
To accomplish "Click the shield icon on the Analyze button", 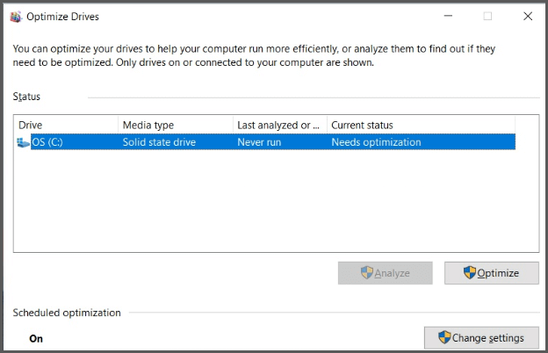I will (x=367, y=272).
